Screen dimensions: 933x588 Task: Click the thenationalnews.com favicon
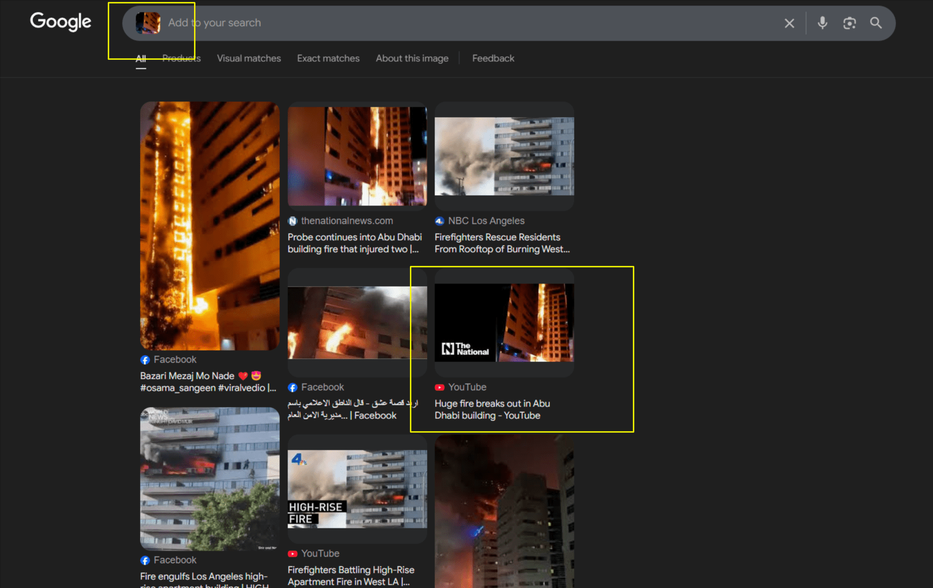292,221
